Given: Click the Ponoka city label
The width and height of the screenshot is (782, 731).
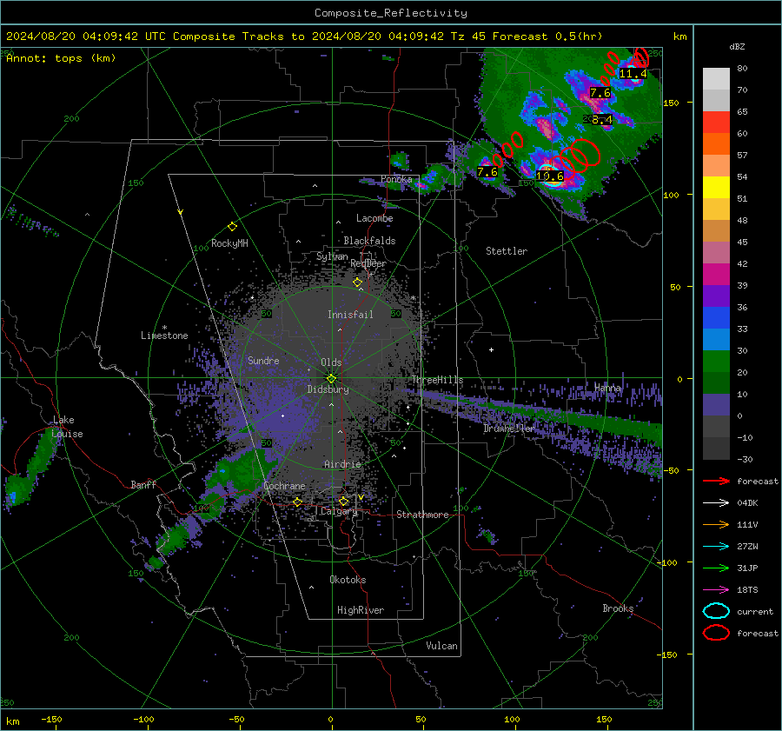Looking at the screenshot, I should click(x=396, y=179).
